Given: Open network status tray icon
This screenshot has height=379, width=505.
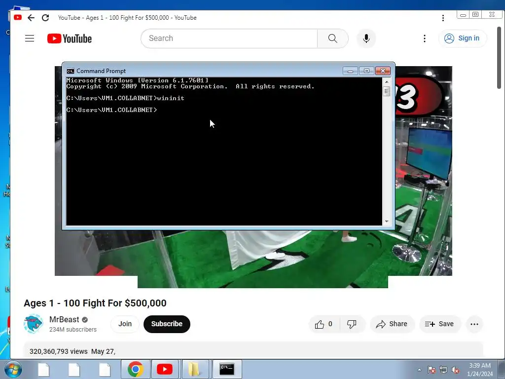Looking at the screenshot, I should (x=443, y=370).
